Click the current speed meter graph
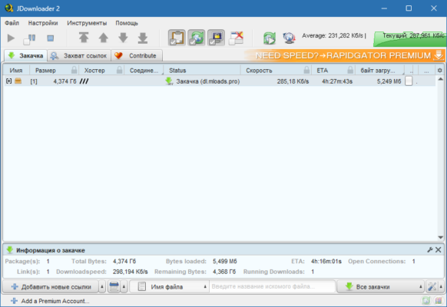This screenshot has height=307, width=447. click(409, 38)
